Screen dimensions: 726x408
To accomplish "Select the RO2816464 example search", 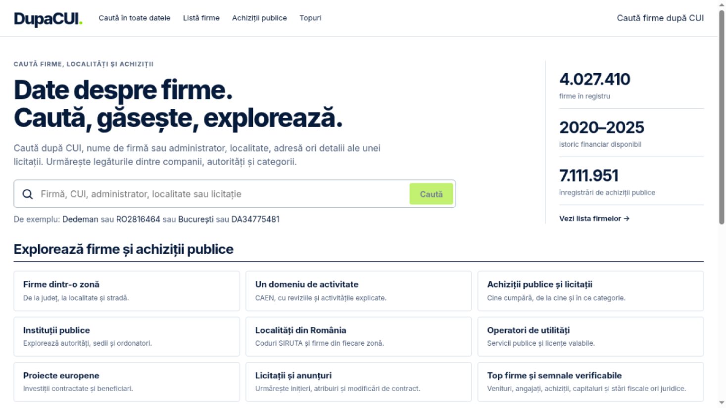I will point(138,219).
